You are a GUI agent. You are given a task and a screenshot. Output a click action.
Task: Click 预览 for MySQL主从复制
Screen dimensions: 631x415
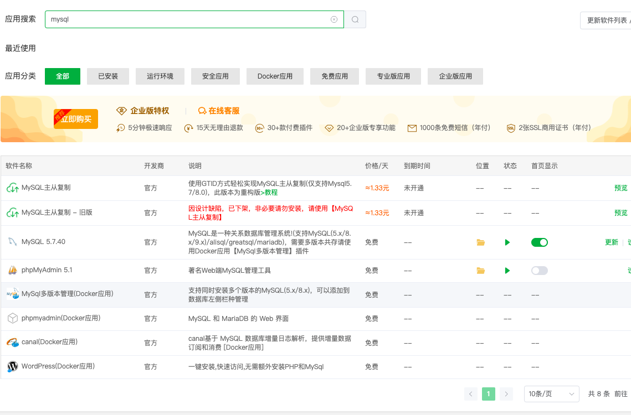point(620,188)
